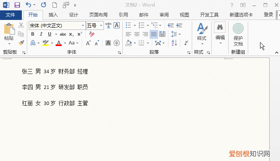Toggle superscript x² formatting
The width and height of the screenshot is (280, 161).
80,34
